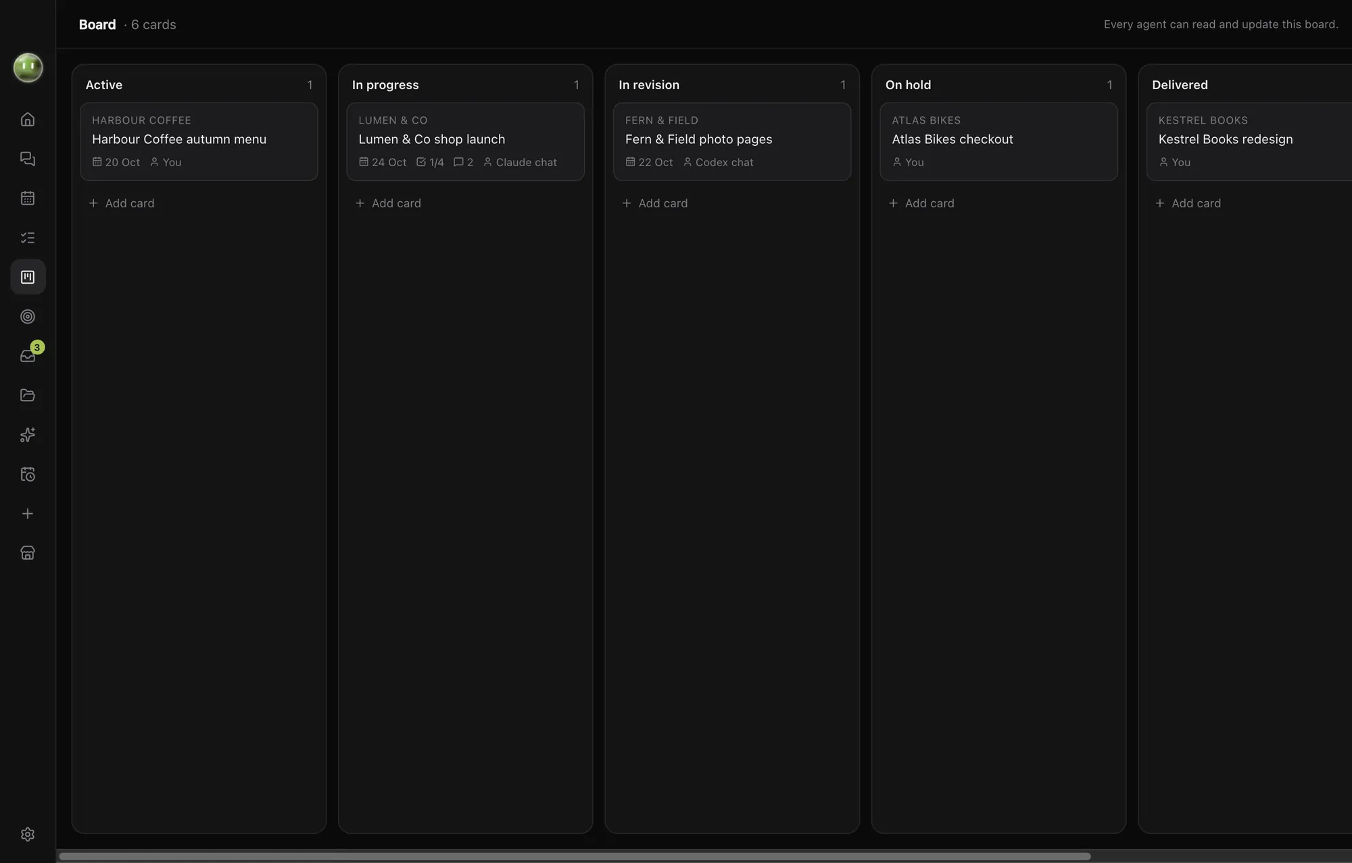Image resolution: width=1352 pixels, height=863 pixels.
Task: Click the horizontal scrollbar at bottom
Action: pos(575,856)
